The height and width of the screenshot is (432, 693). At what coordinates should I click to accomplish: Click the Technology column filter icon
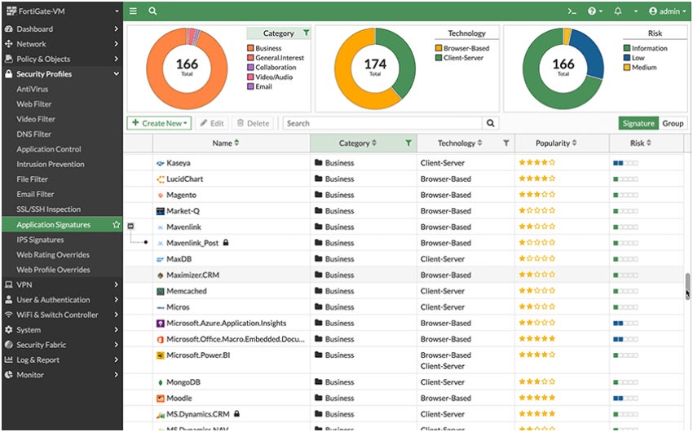click(x=505, y=143)
